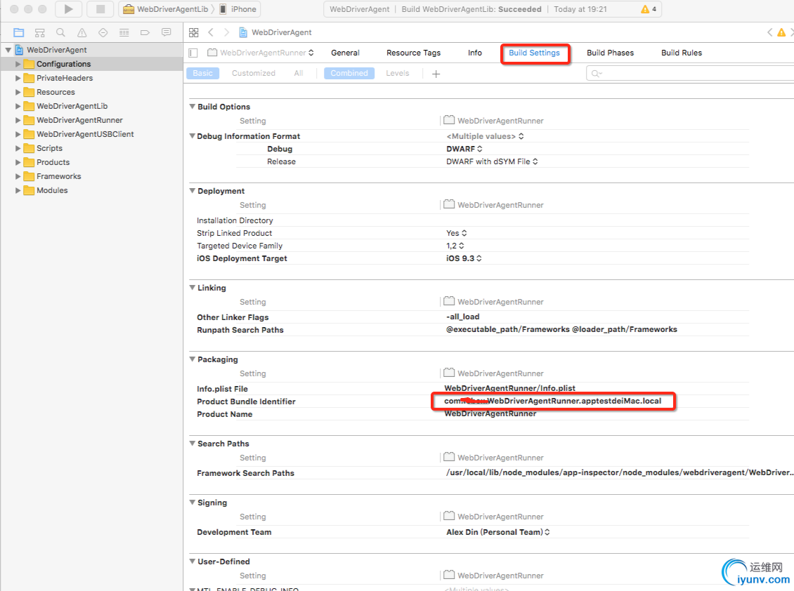Select the WebDriverAgentRunner folder in navigator
The height and width of the screenshot is (591, 794).
pyautogui.click(x=79, y=120)
